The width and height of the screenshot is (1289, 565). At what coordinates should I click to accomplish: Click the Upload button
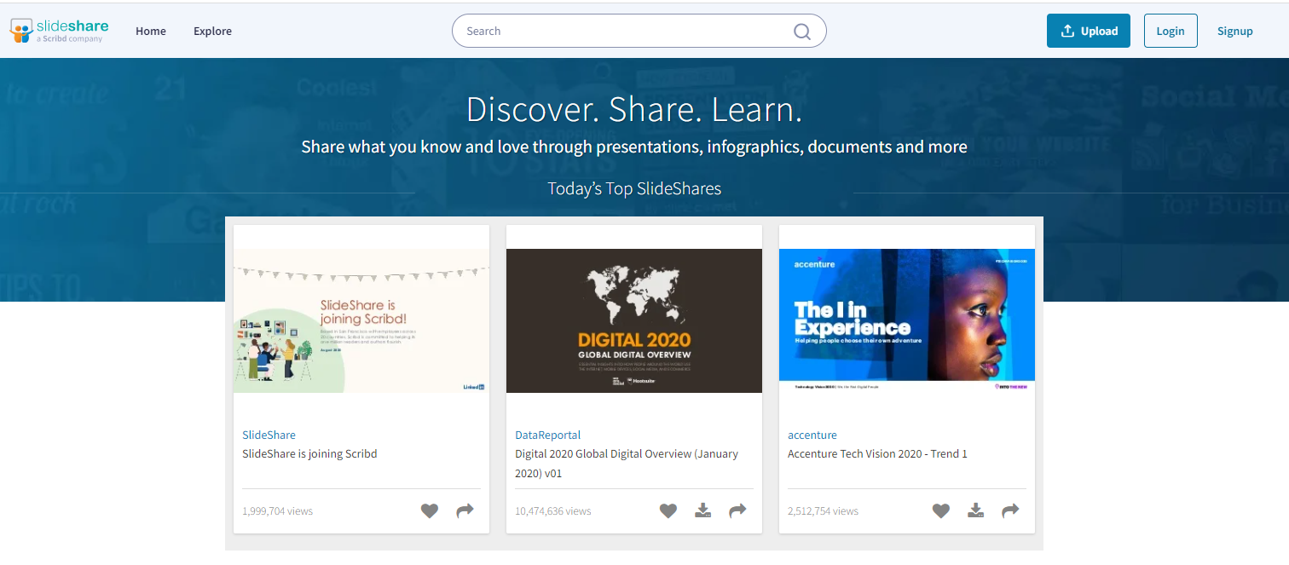(x=1089, y=31)
